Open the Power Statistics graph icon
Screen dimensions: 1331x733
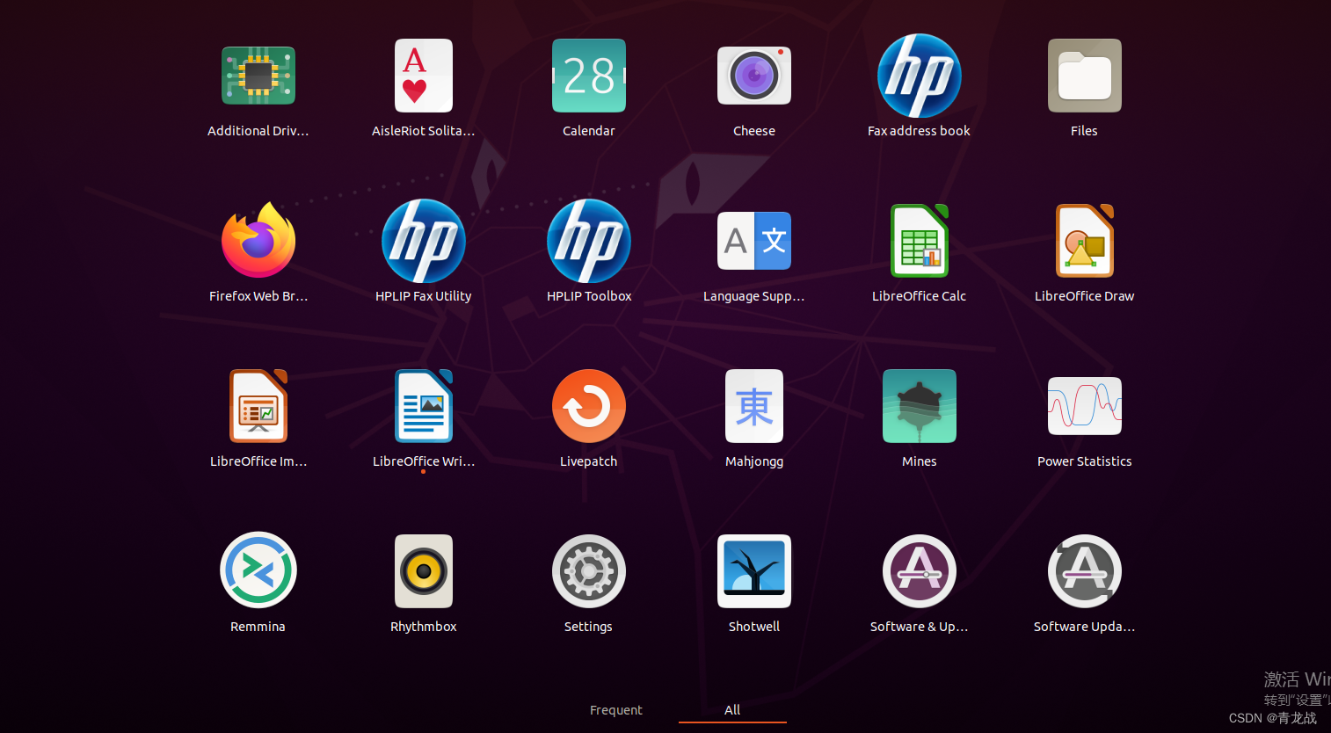point(1085,406)
